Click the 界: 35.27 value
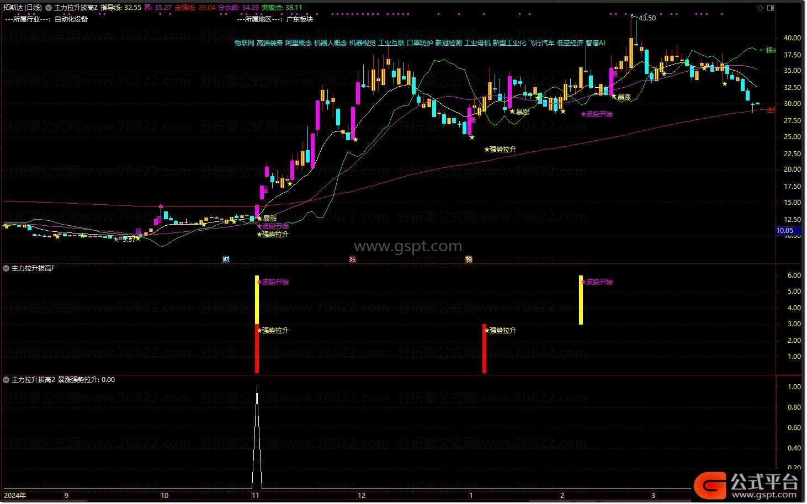The width and height of the screenshot is (807, 504). tap(158, 8)
